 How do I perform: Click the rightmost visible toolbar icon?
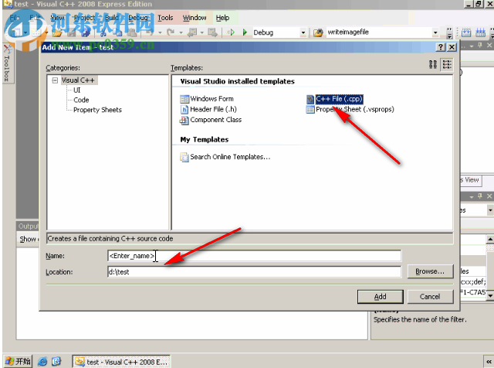point(480,32)
